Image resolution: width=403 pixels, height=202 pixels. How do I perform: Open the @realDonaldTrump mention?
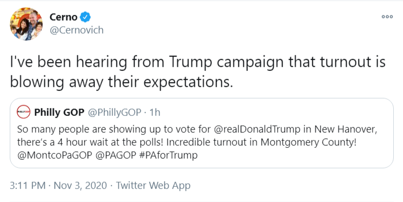coord(257,129)
